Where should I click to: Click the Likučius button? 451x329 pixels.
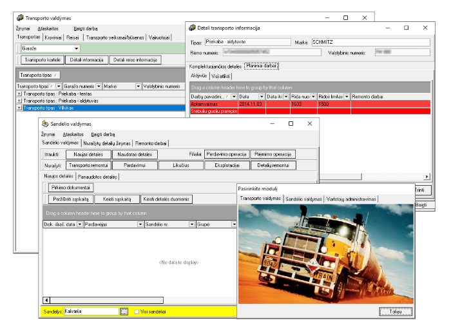coord(181,165)
